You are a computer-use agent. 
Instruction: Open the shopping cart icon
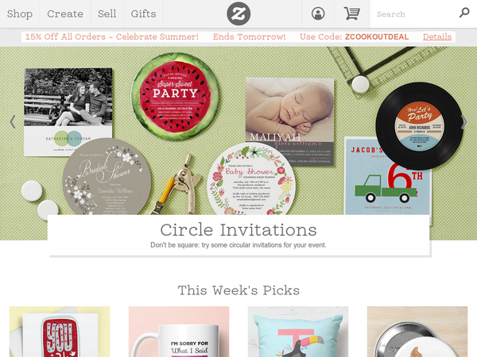(352, 13)
